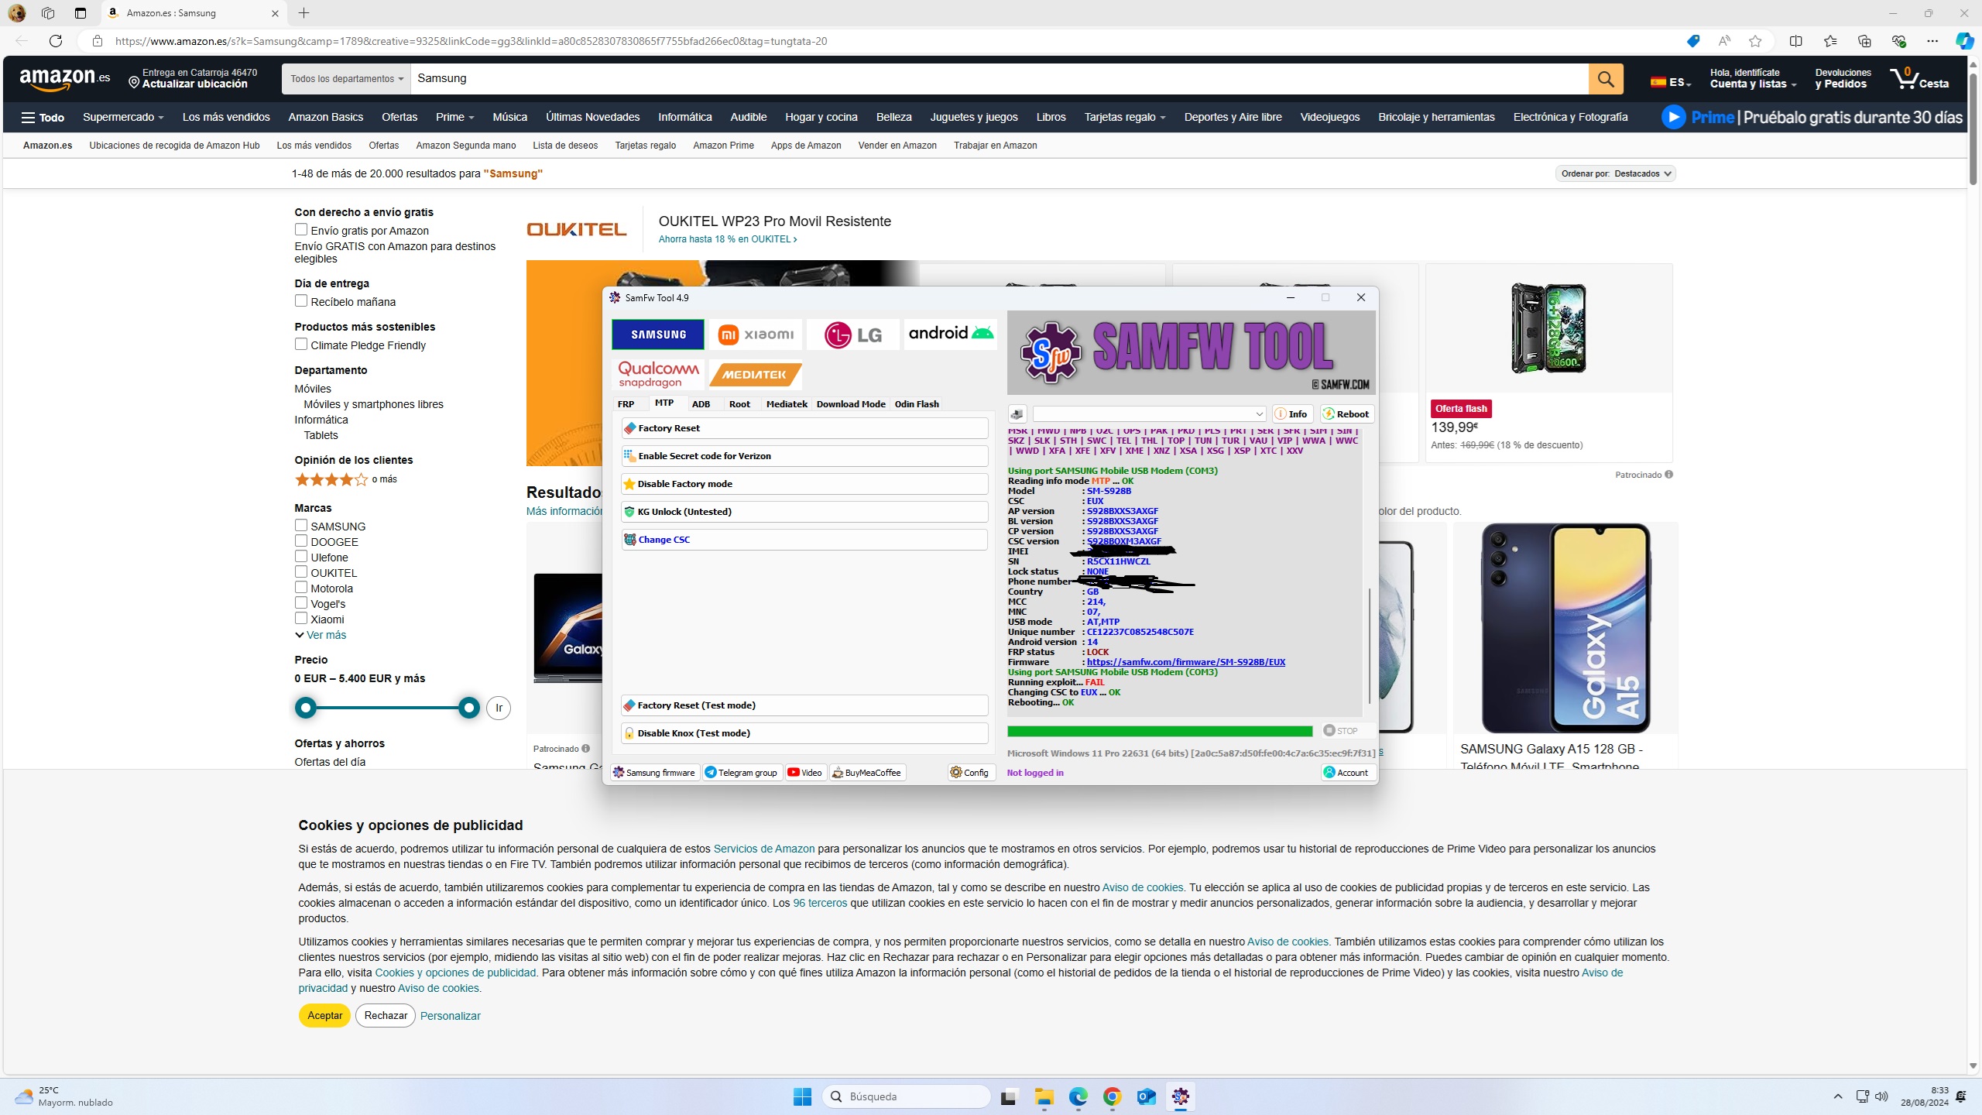
Task: Open the MediaTek chipset section
Action: click(x=755, y=375)
